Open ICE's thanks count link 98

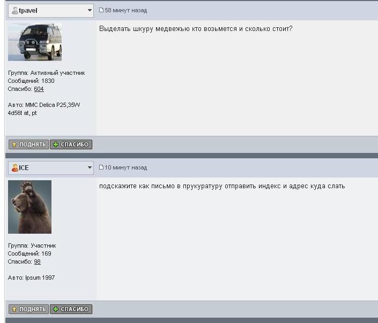(x=37, y=262)
